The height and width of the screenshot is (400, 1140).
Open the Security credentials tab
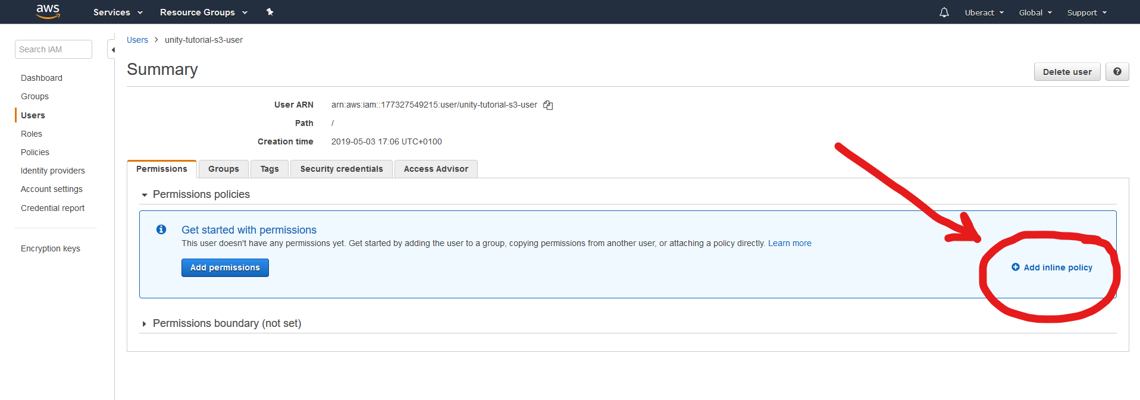(x=342, y=169)
